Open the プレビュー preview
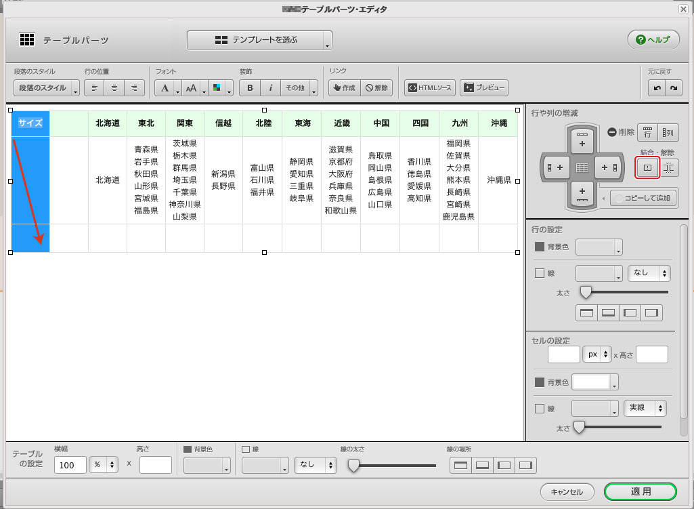This screenshot has height=509, width=694. (x=483, y=87)
